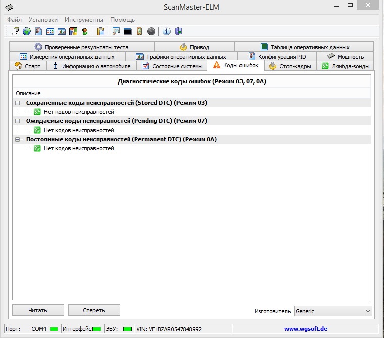Switch to the Мощность tab
This screenshot has width=384, height=338.
tap(345, 56)
